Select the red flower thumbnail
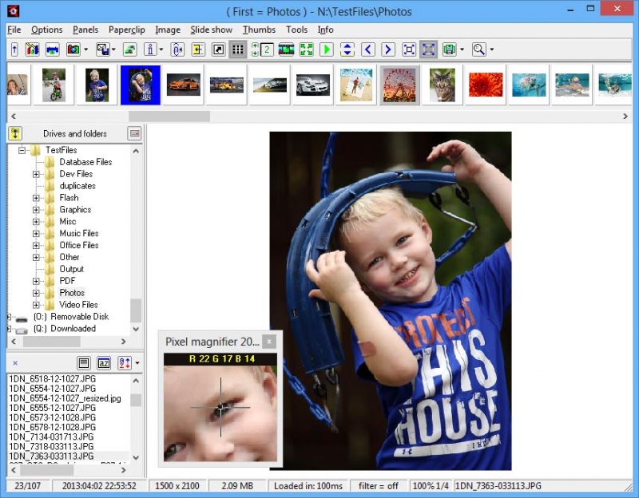639x498 pixels. click(486, 85)
